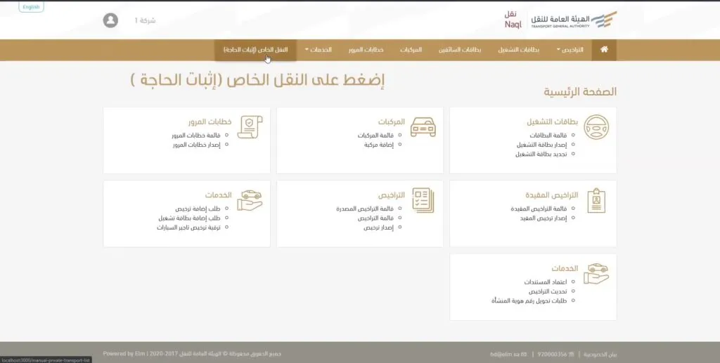The height and width of the screenshot is (363, 720).
Task: Click the Powered by Elm footer text
Action: tap(124, 354)
